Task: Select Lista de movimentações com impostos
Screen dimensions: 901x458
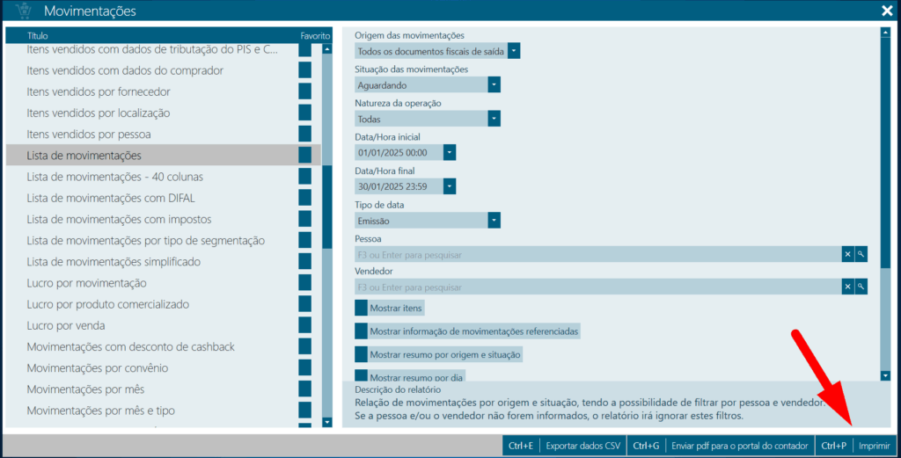Action: click(x=119, y=219)
